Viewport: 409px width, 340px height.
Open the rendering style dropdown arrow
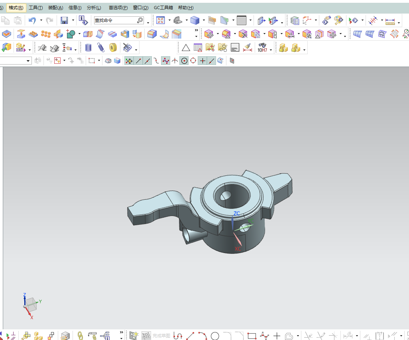(x=204, y=20)
